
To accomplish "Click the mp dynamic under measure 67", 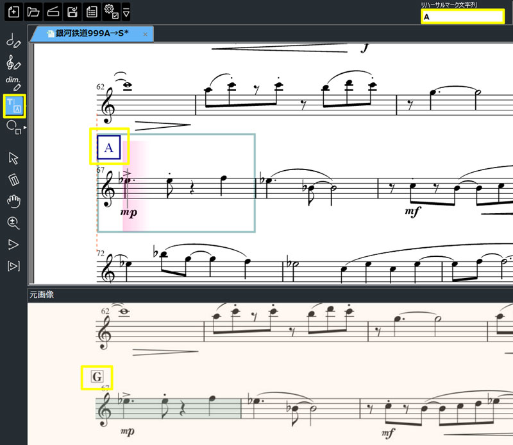I will click(129, 213).
